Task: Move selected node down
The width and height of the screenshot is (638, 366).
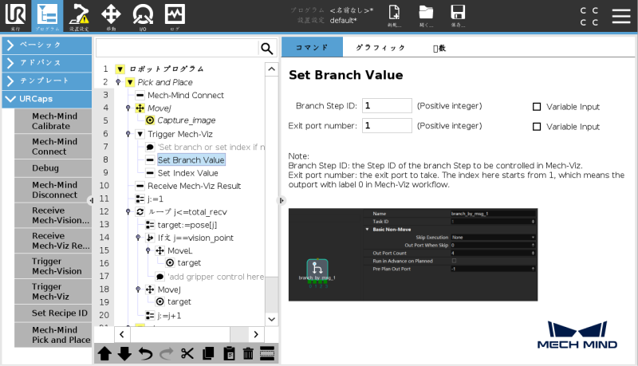Action: [124, 353]
